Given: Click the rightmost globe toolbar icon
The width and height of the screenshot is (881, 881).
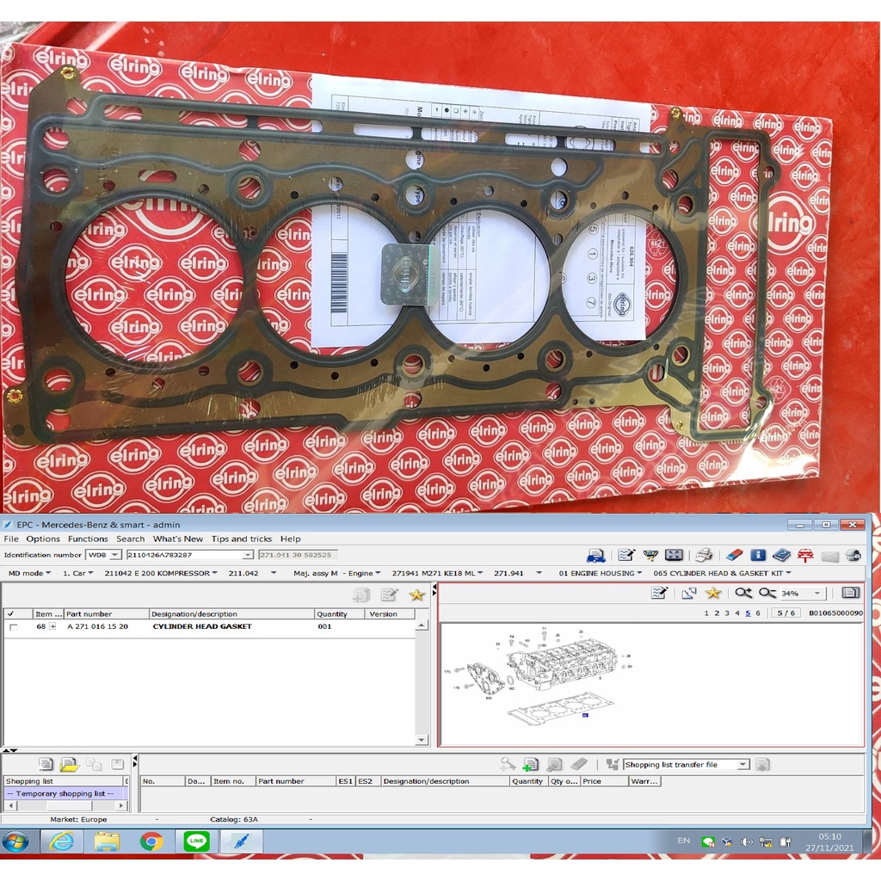Looking at the screenshot, I should click(x=853, y=555).
